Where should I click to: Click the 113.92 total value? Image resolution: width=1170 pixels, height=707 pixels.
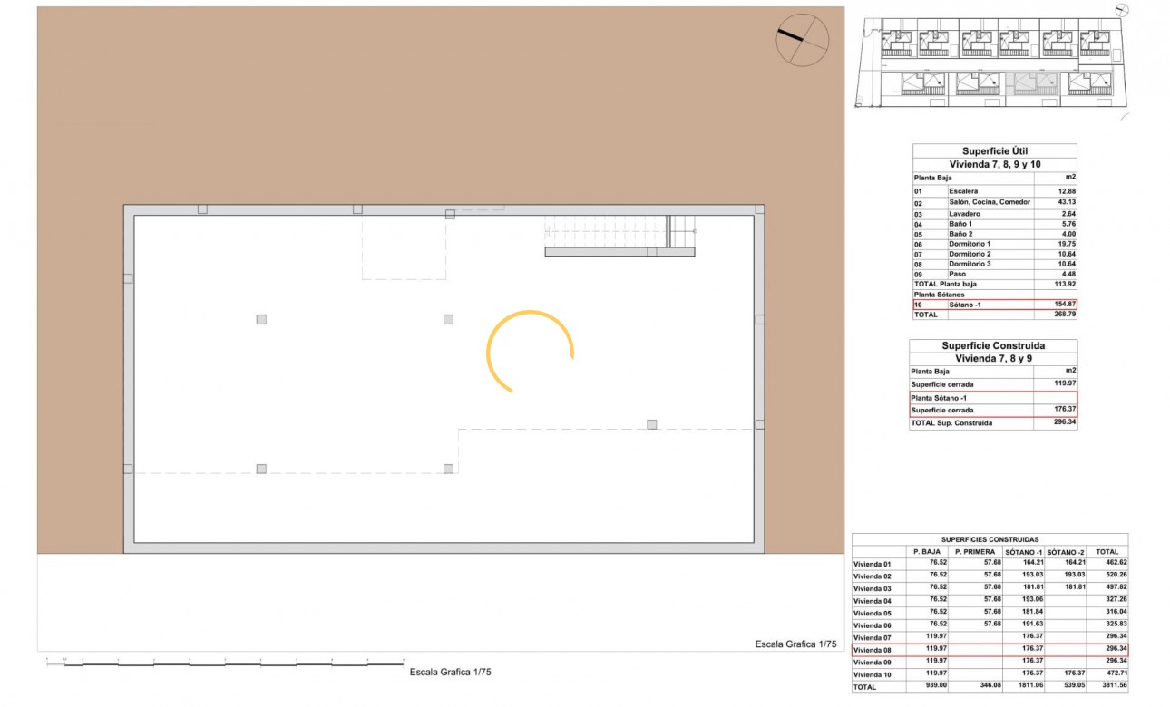tap(1065, 285)
